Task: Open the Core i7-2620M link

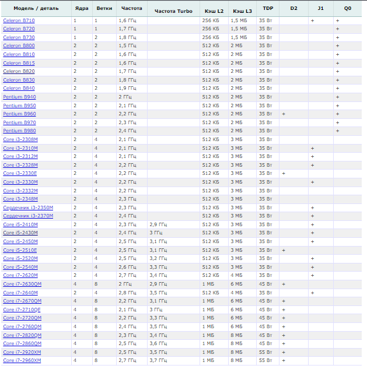Action: 20,276
